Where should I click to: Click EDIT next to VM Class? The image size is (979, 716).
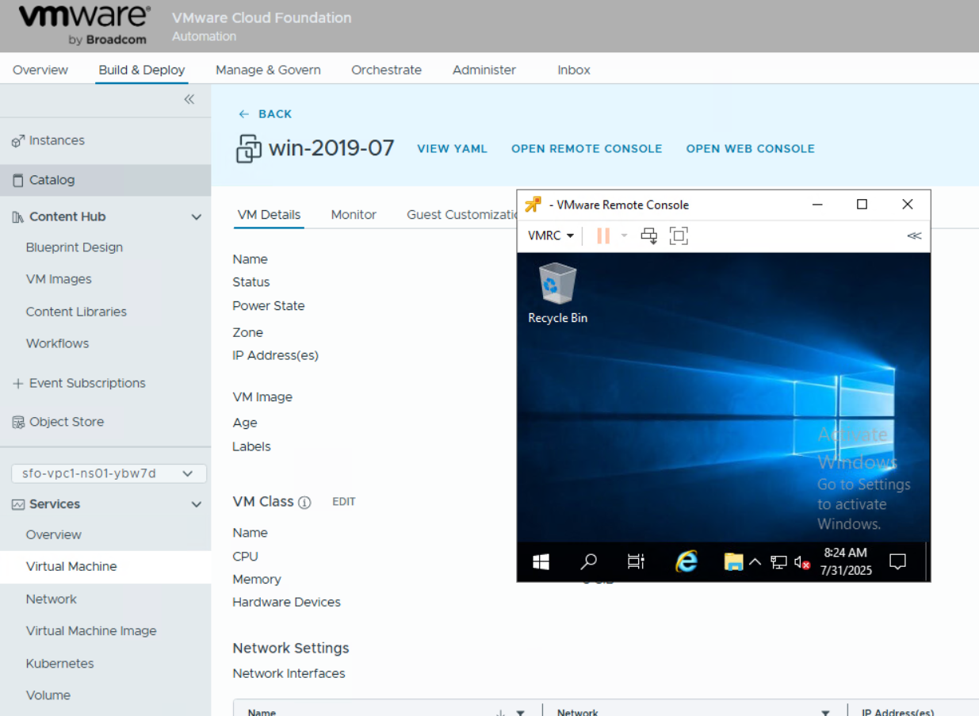[343, 502]
